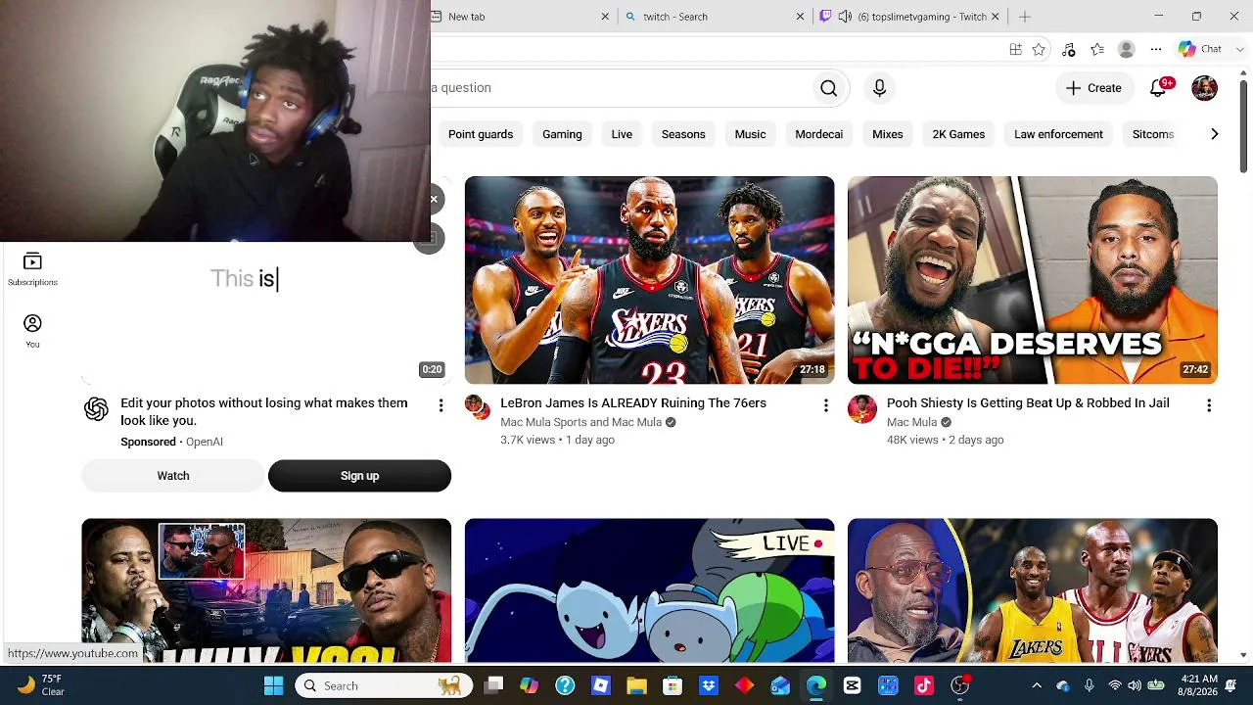
Task: Open options menu for the Pooh Shiesty video
Action: pyautogui.click(x=1209, y=405)
